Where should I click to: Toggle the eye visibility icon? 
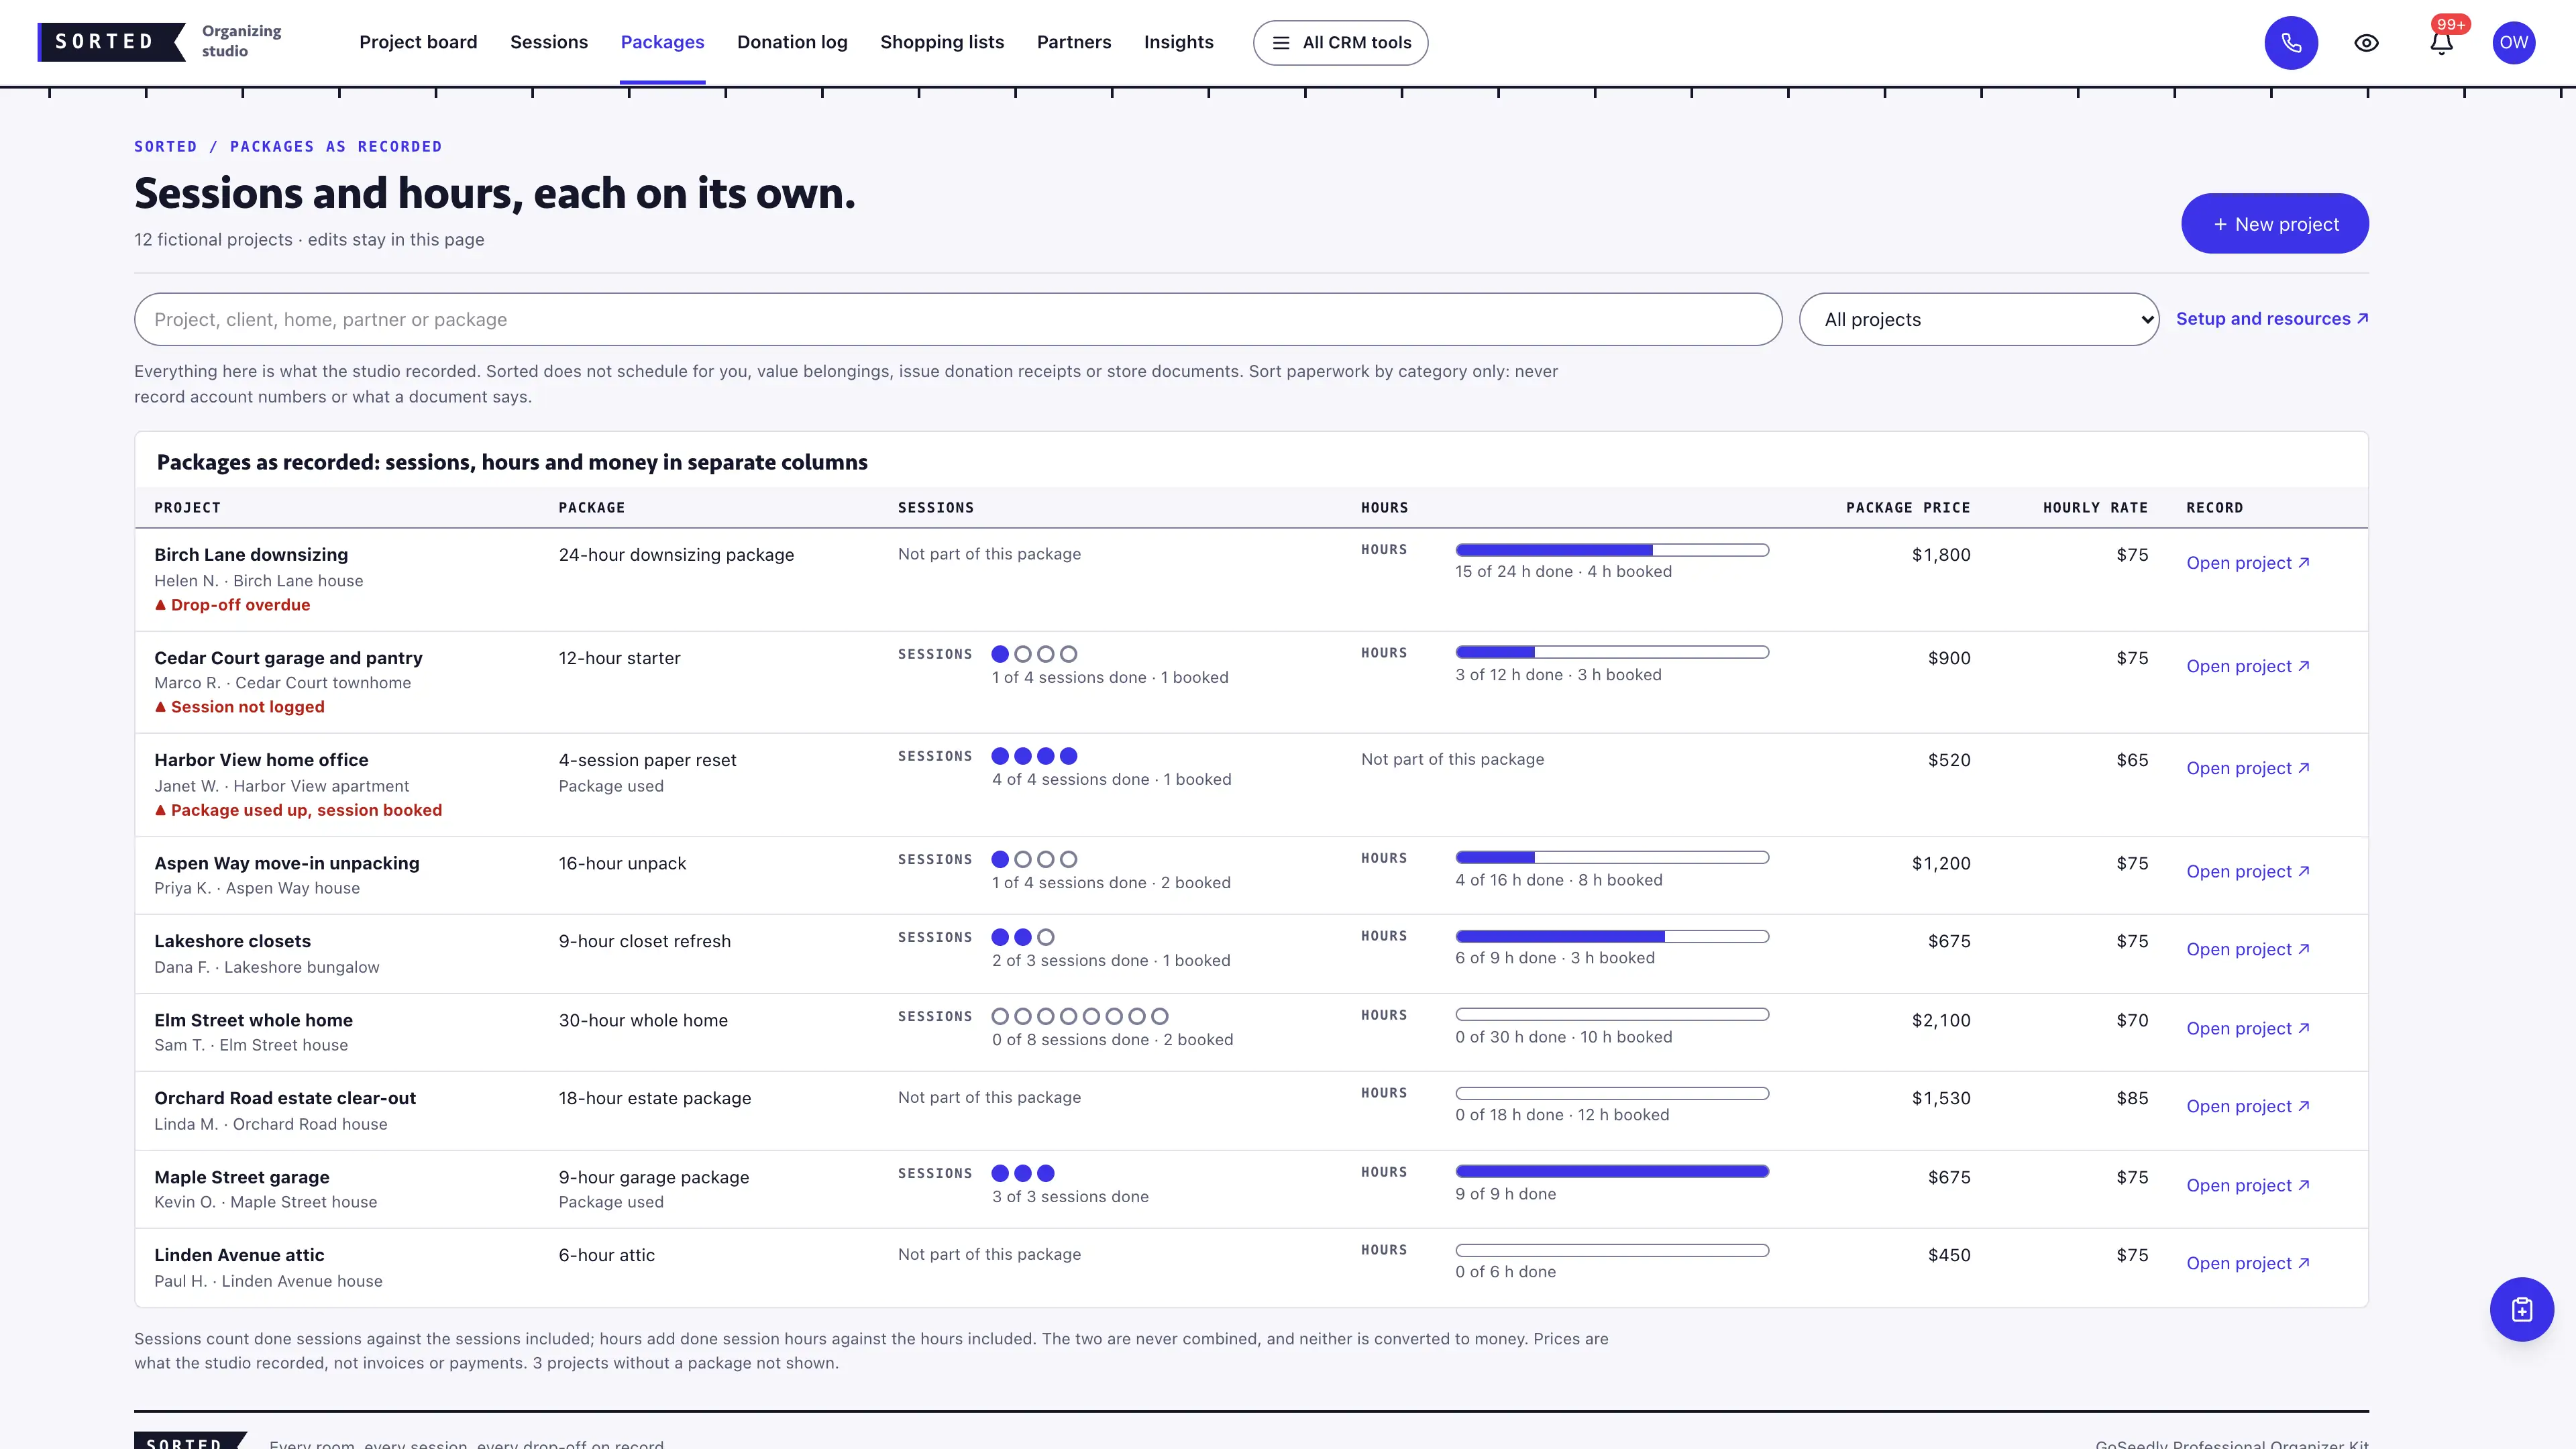pos(2366,43)
